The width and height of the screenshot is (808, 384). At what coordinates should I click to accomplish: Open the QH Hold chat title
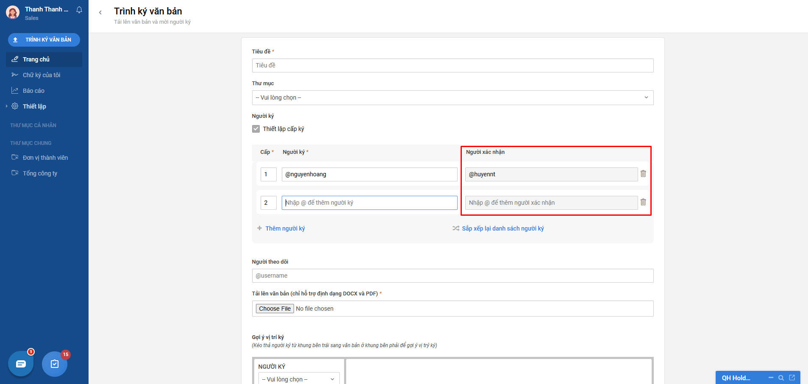[x=736, y=378]
